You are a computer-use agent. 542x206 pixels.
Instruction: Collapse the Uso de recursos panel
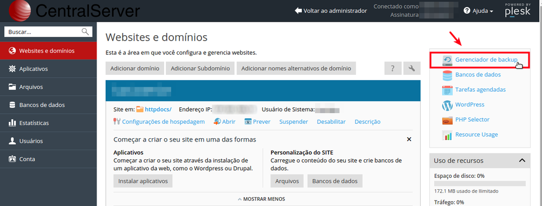pos(522,160)
